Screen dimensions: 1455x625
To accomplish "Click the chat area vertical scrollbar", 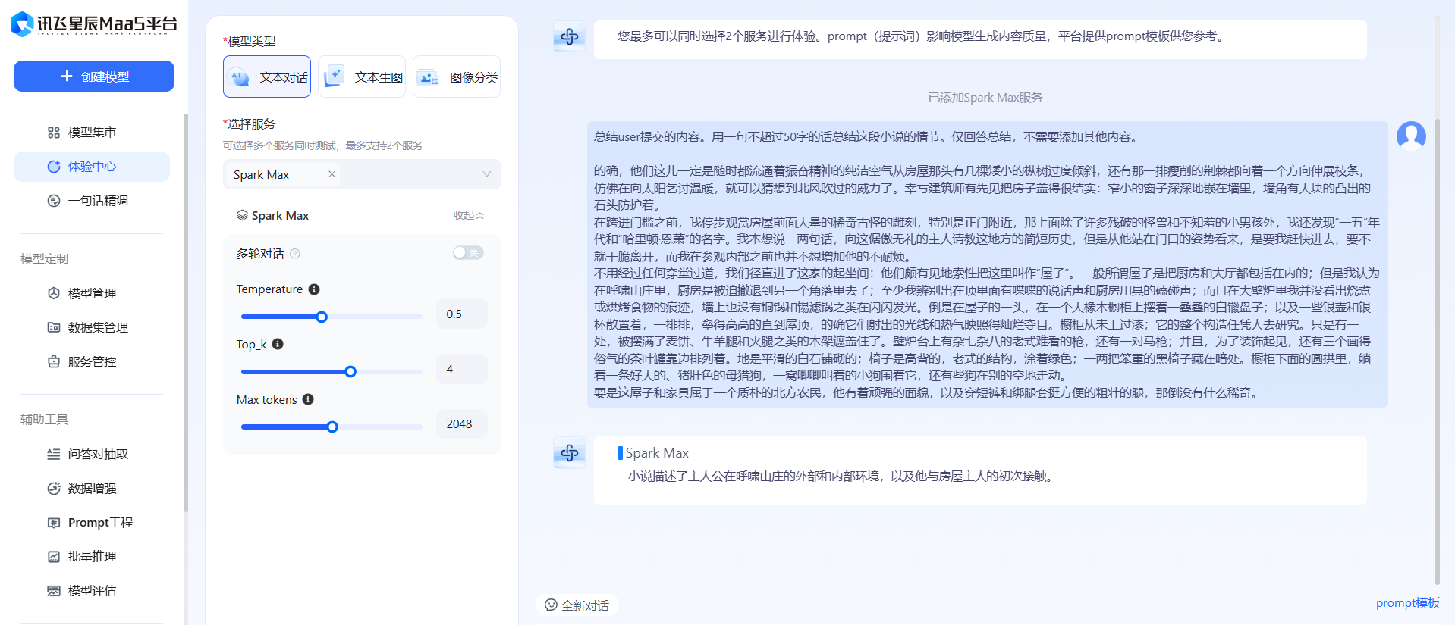I will click(x=1437, y=352).
